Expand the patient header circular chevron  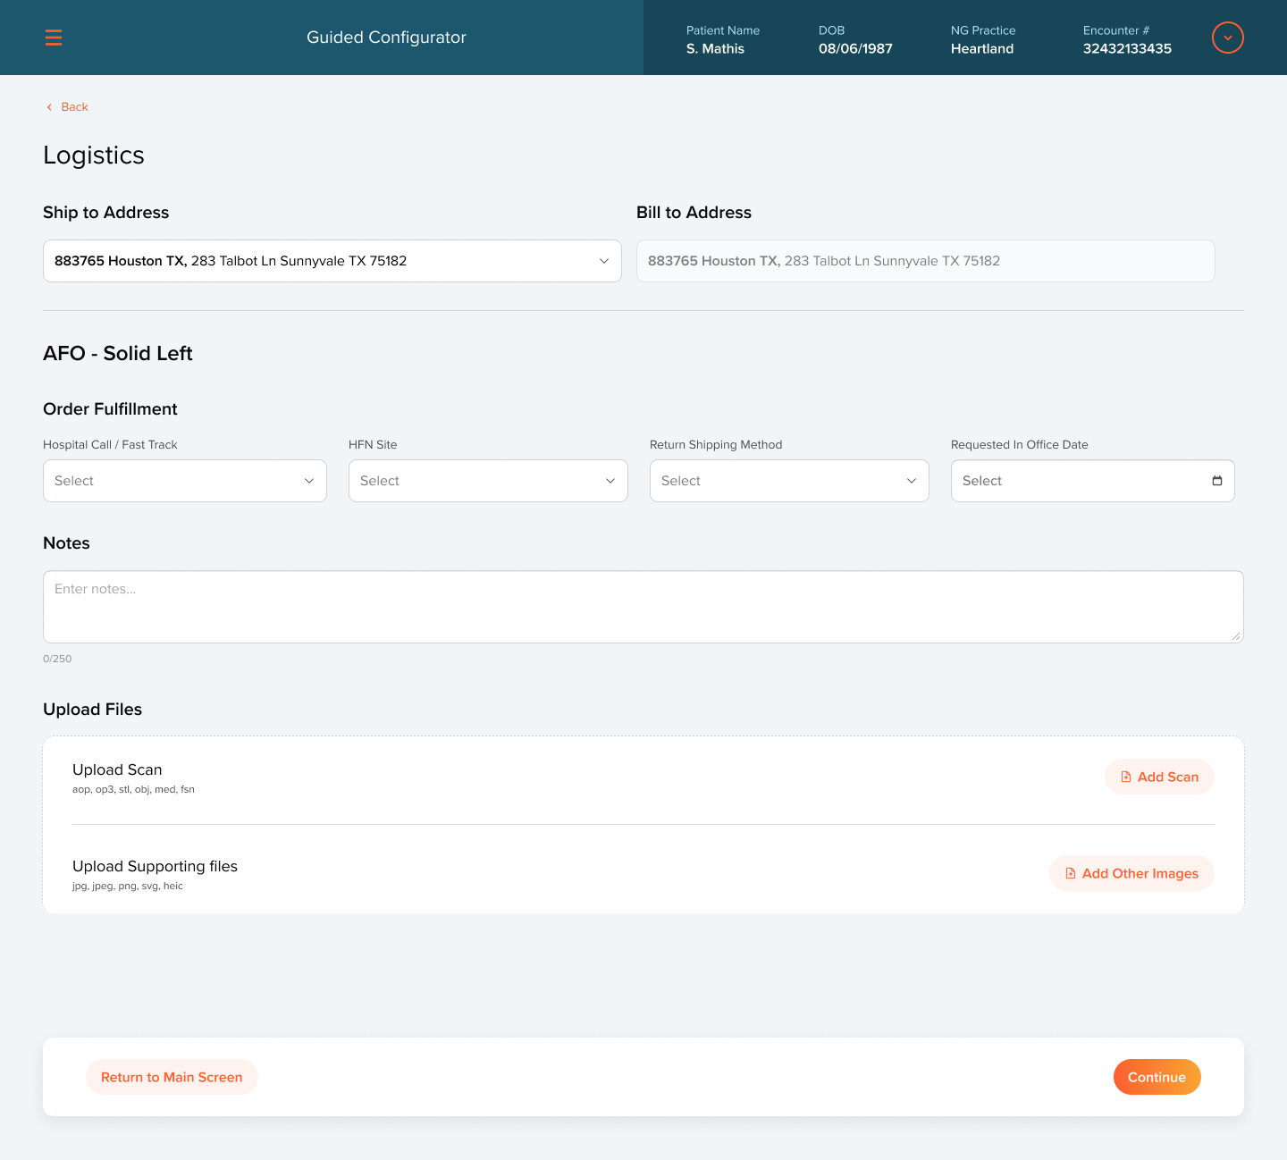(x=1228, y=38)
